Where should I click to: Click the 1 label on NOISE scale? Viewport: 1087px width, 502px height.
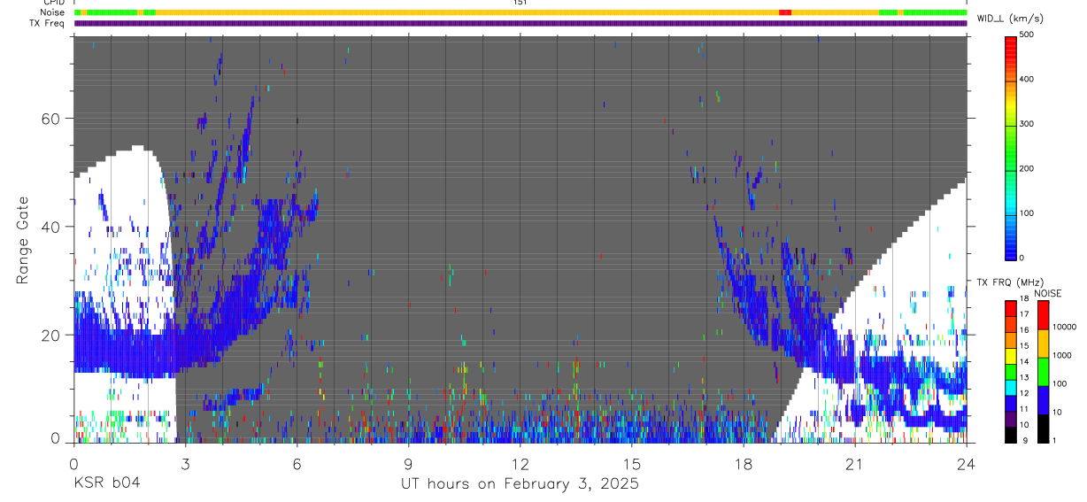[x=1056, y=440]
